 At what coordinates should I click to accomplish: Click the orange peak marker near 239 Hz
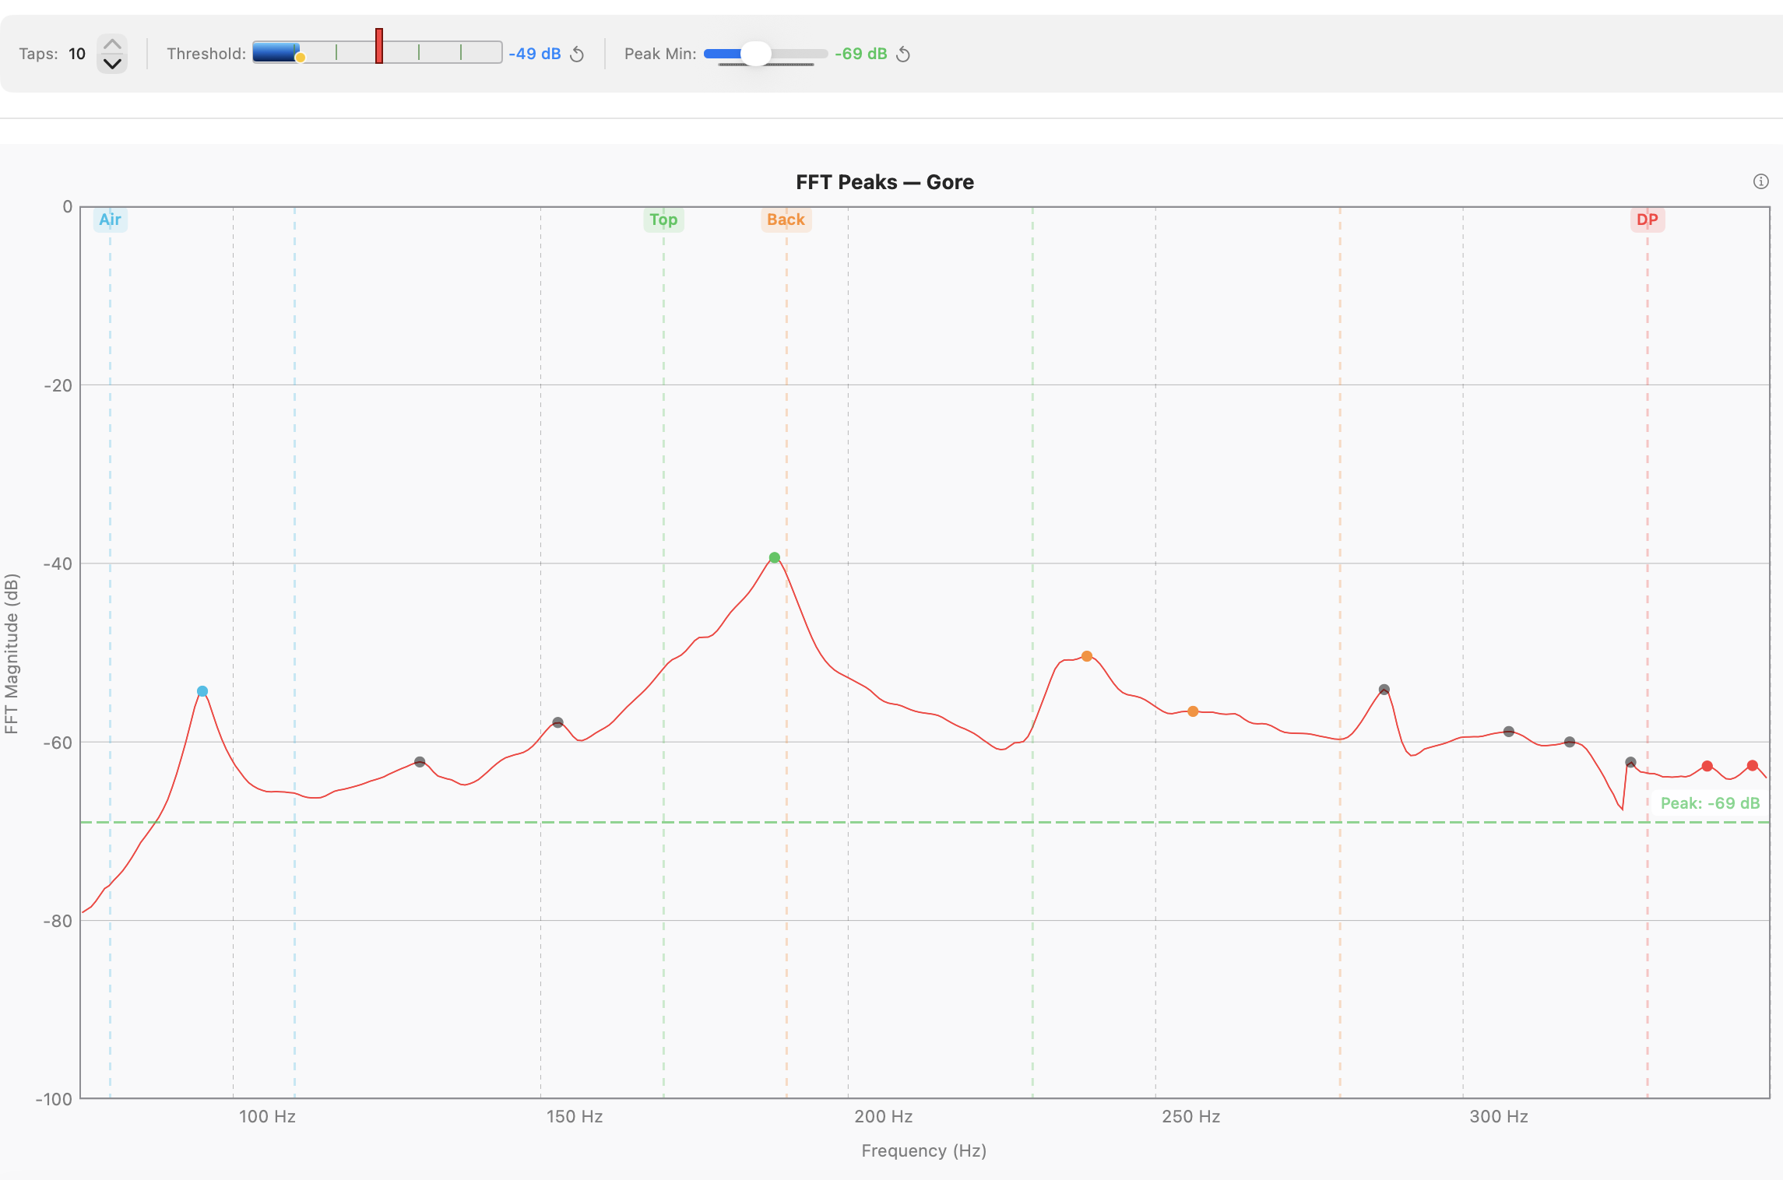(1087, 656)
